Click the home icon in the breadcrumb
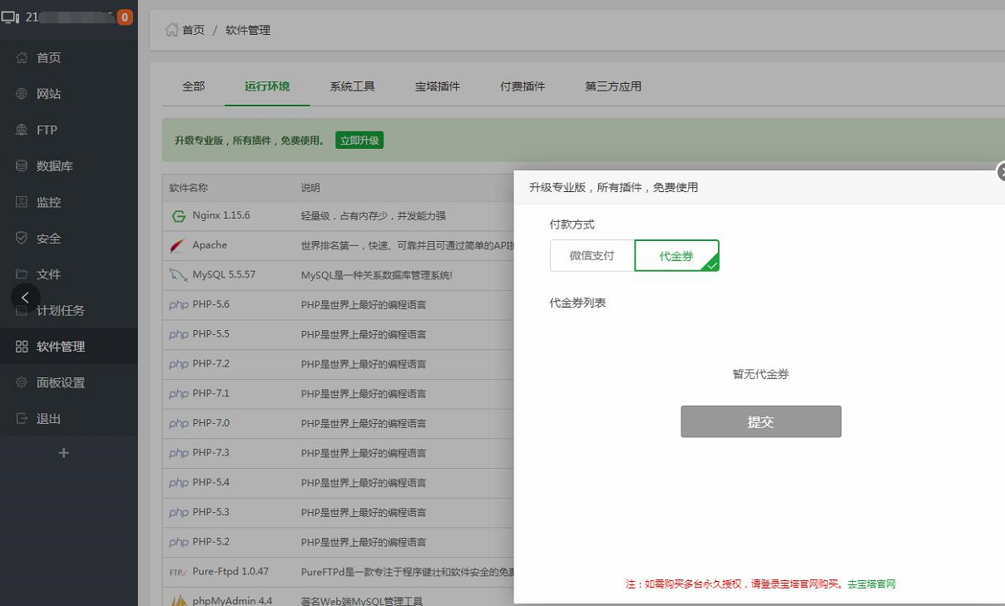This screenshot has height=606, width=1005. (171, 30)
